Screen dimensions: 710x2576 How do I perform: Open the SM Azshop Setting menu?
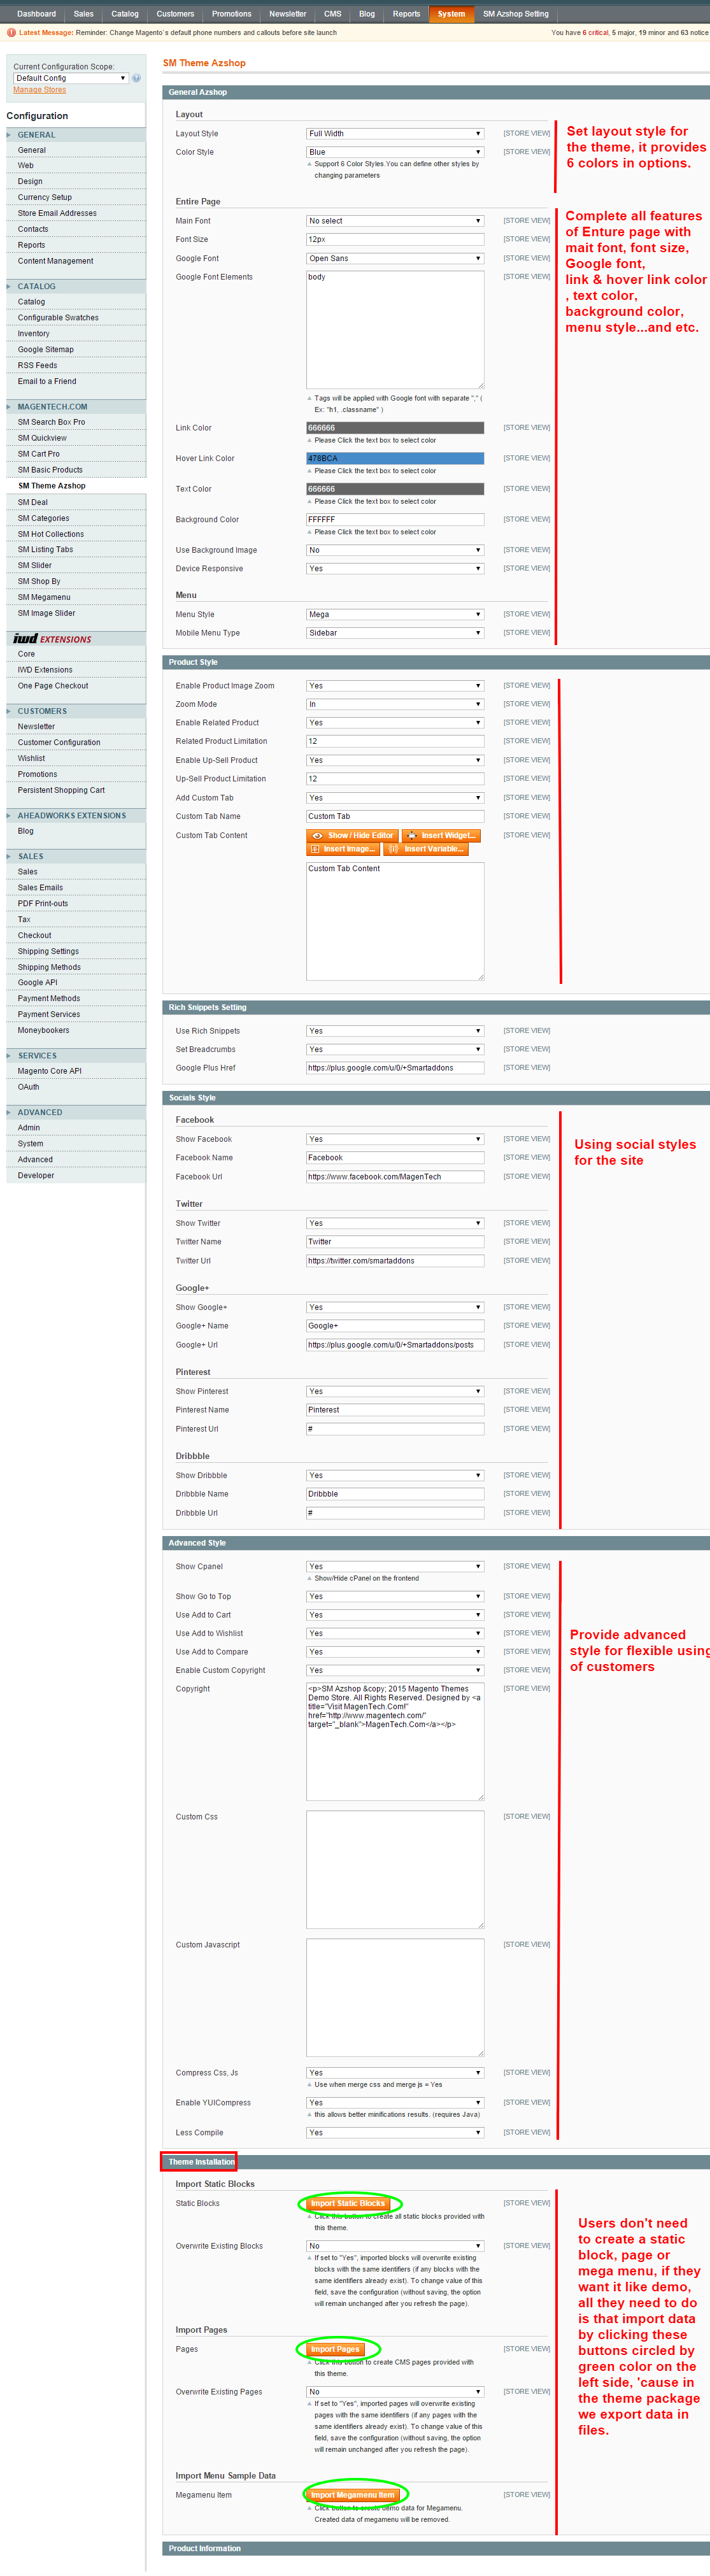pos(516,14)
